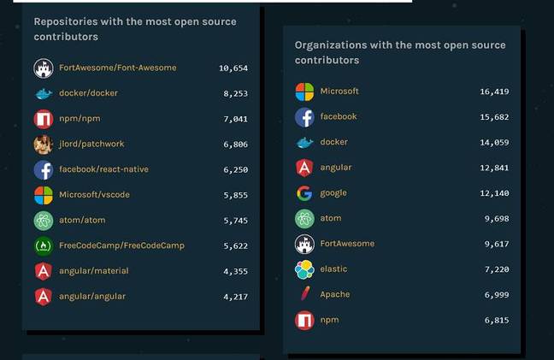Open the FortAwesome/Font-Awesome repository link
The width and height of the screenshot is (554, 360).
(118, 68)
